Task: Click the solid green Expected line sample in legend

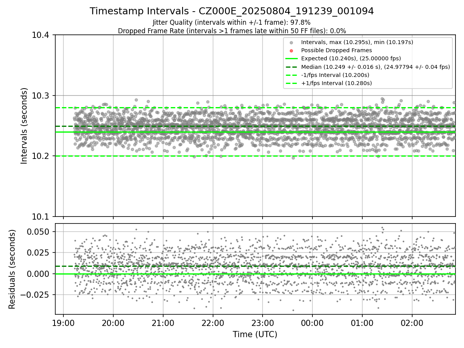Action: pos(292,59)
